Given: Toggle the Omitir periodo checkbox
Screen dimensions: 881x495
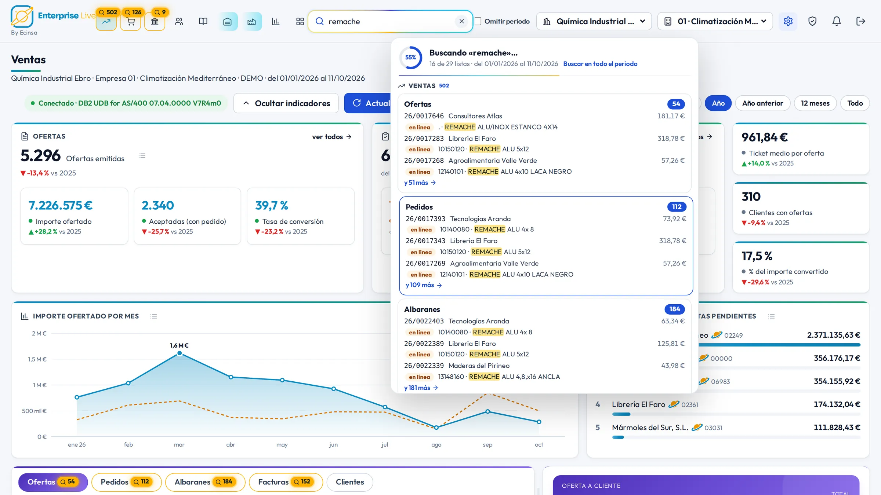Looking at the screenshot, I should 478,21.
